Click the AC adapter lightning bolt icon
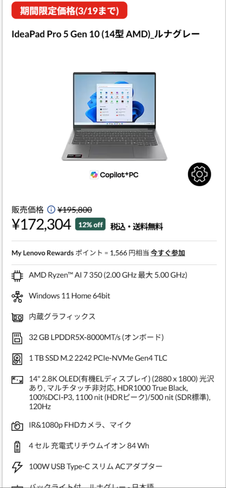The height and width of the screenshot is (488, 226). [x=17, y=467]
